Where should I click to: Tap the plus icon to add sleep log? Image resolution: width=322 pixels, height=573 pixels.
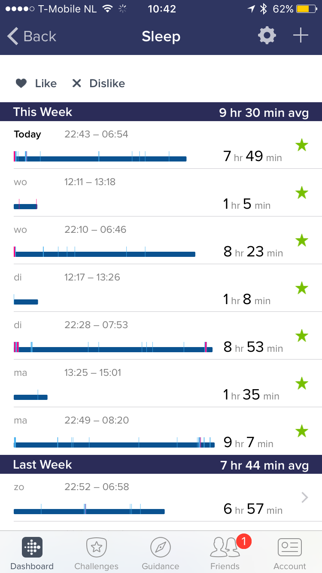click(x=301, y=36)
